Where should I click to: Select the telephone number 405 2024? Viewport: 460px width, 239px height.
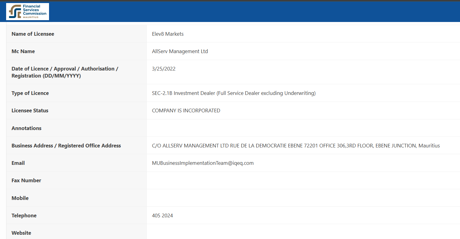(x=162, y=215)
